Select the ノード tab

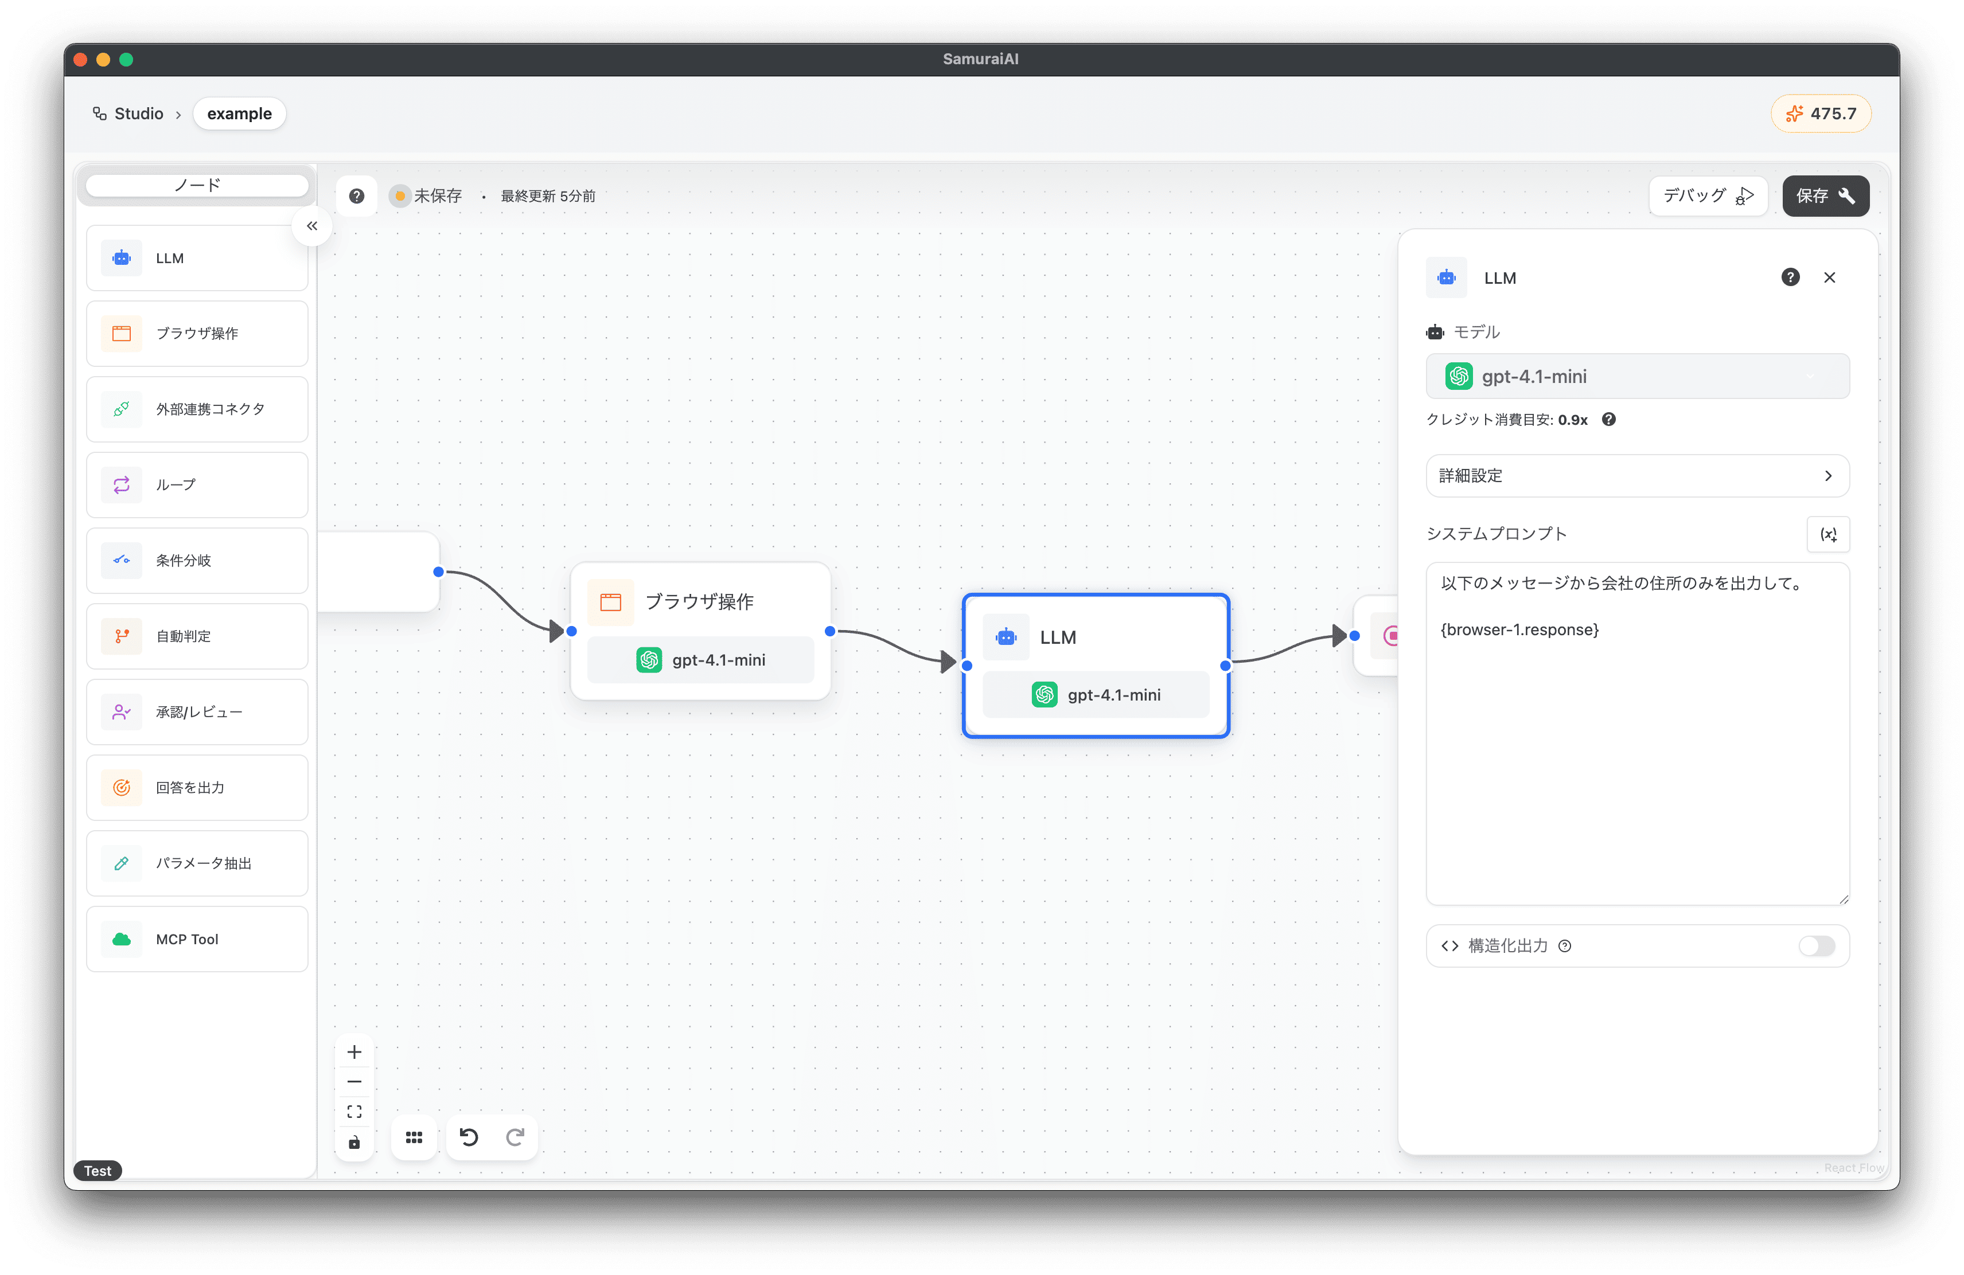click(197, 186)
